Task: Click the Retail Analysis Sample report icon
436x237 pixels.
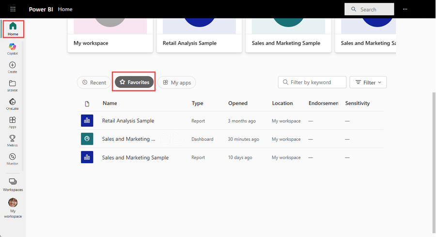Action: coord(87,121)
